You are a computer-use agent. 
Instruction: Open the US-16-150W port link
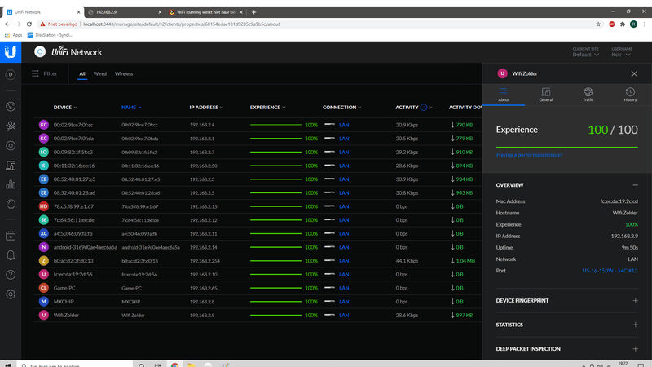pyautogui.click(x=610, y=271)
